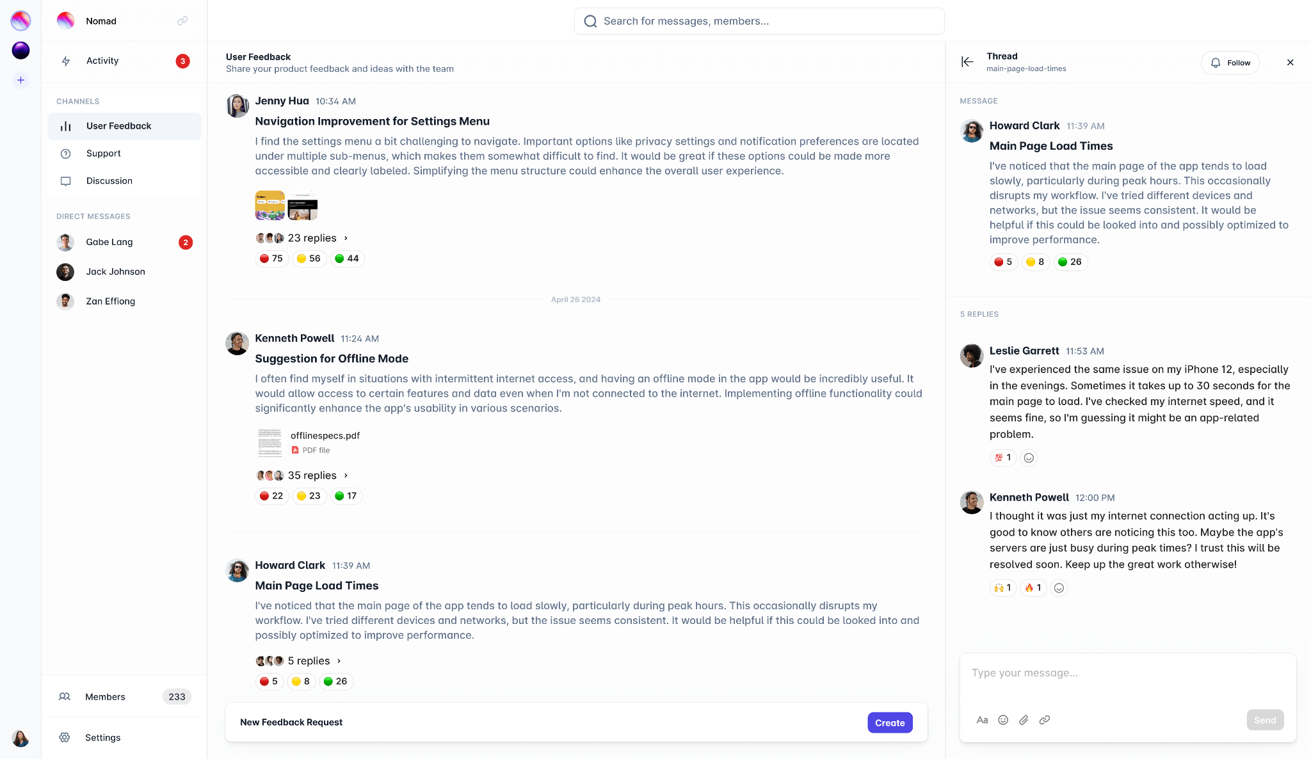
Task: Expand the 35 replies on Kenneth Powell post
Action: 312,474
